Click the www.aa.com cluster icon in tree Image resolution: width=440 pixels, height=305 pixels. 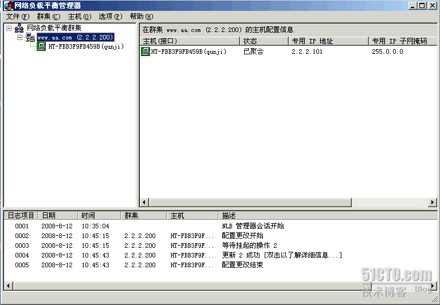(x=30, y=37)
